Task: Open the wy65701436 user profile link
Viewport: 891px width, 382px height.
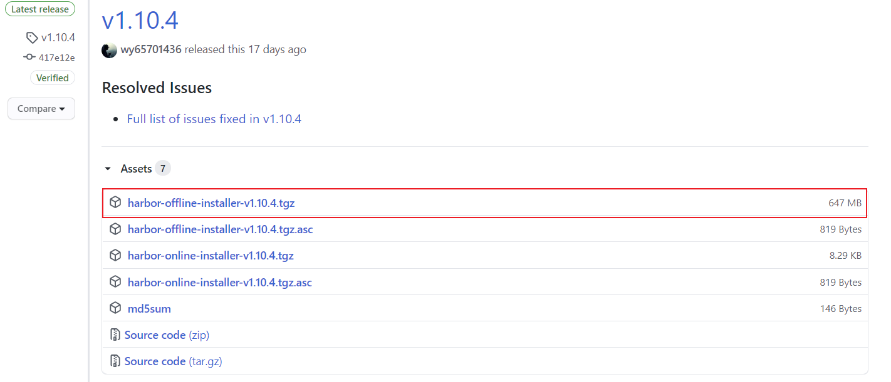Action: pyautogui.click(x=151, y=49)
